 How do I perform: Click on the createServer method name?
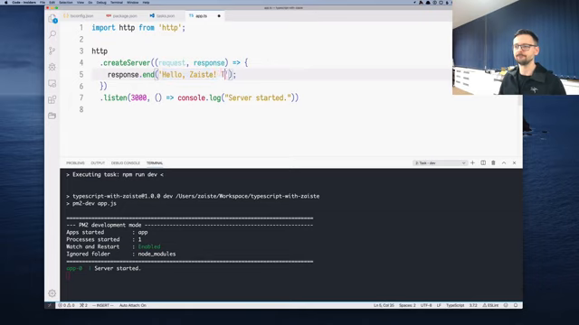(x=127, y=63)
